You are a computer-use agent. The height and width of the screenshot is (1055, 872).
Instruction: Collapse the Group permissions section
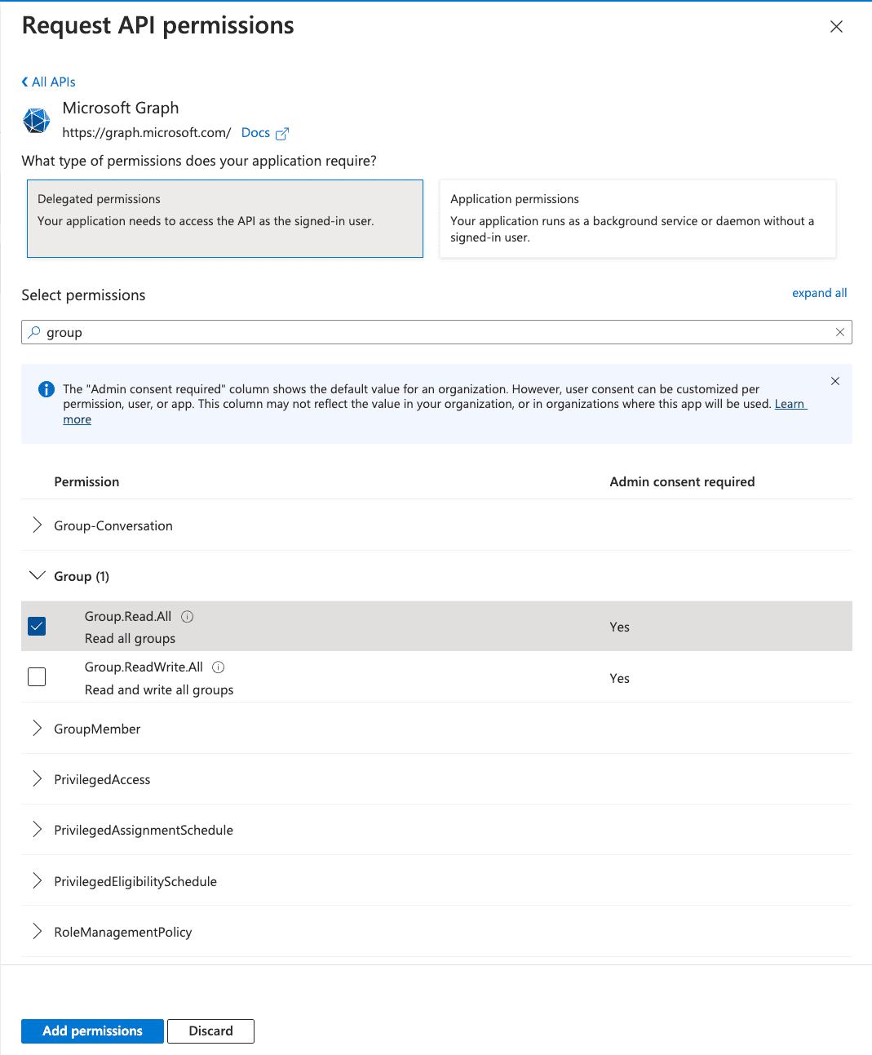click(37, 575)
